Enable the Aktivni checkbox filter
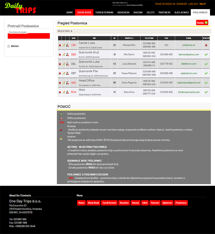Image resolution: width=215 pixels, height=234 pixels. (x=9, y=46)
